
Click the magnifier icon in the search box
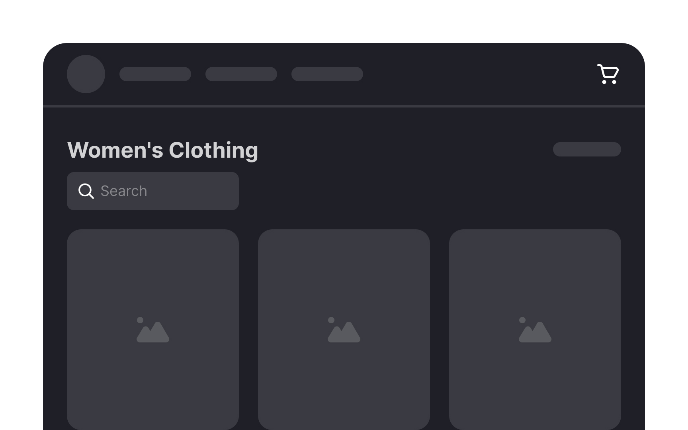[86, 191]
